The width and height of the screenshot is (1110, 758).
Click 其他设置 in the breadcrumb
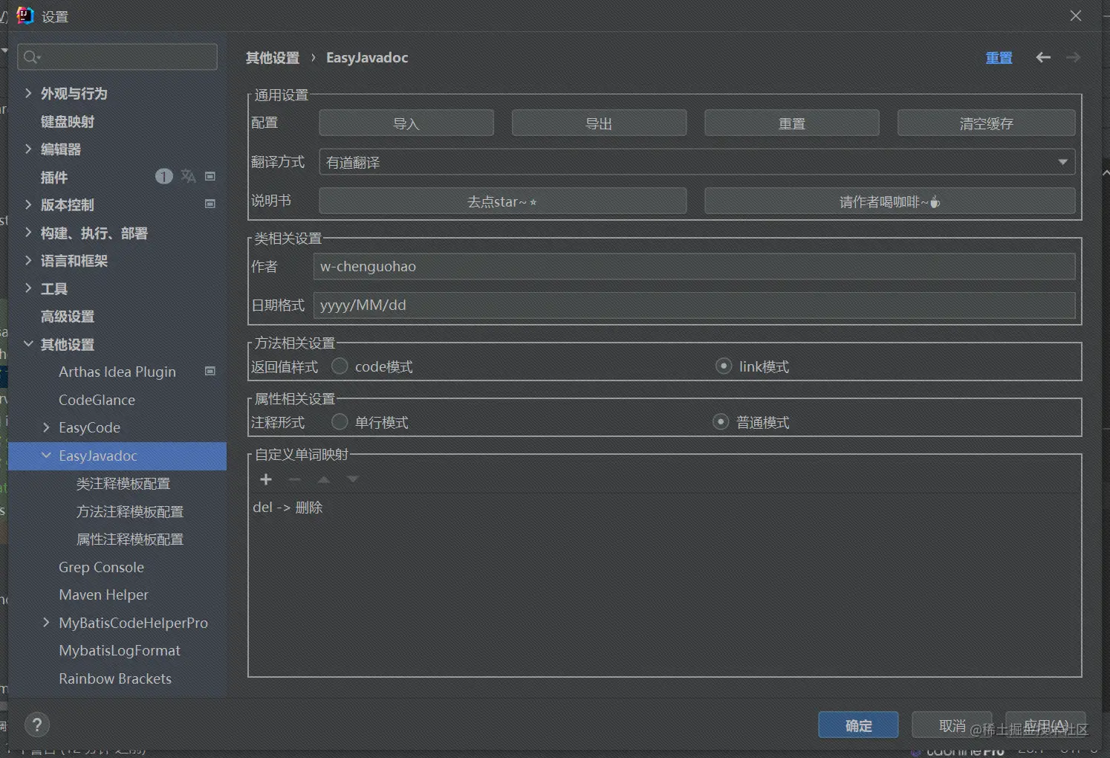click(273, 57)
